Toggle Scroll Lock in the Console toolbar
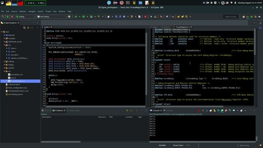The image size is (263, 148). tap(215, 111)
